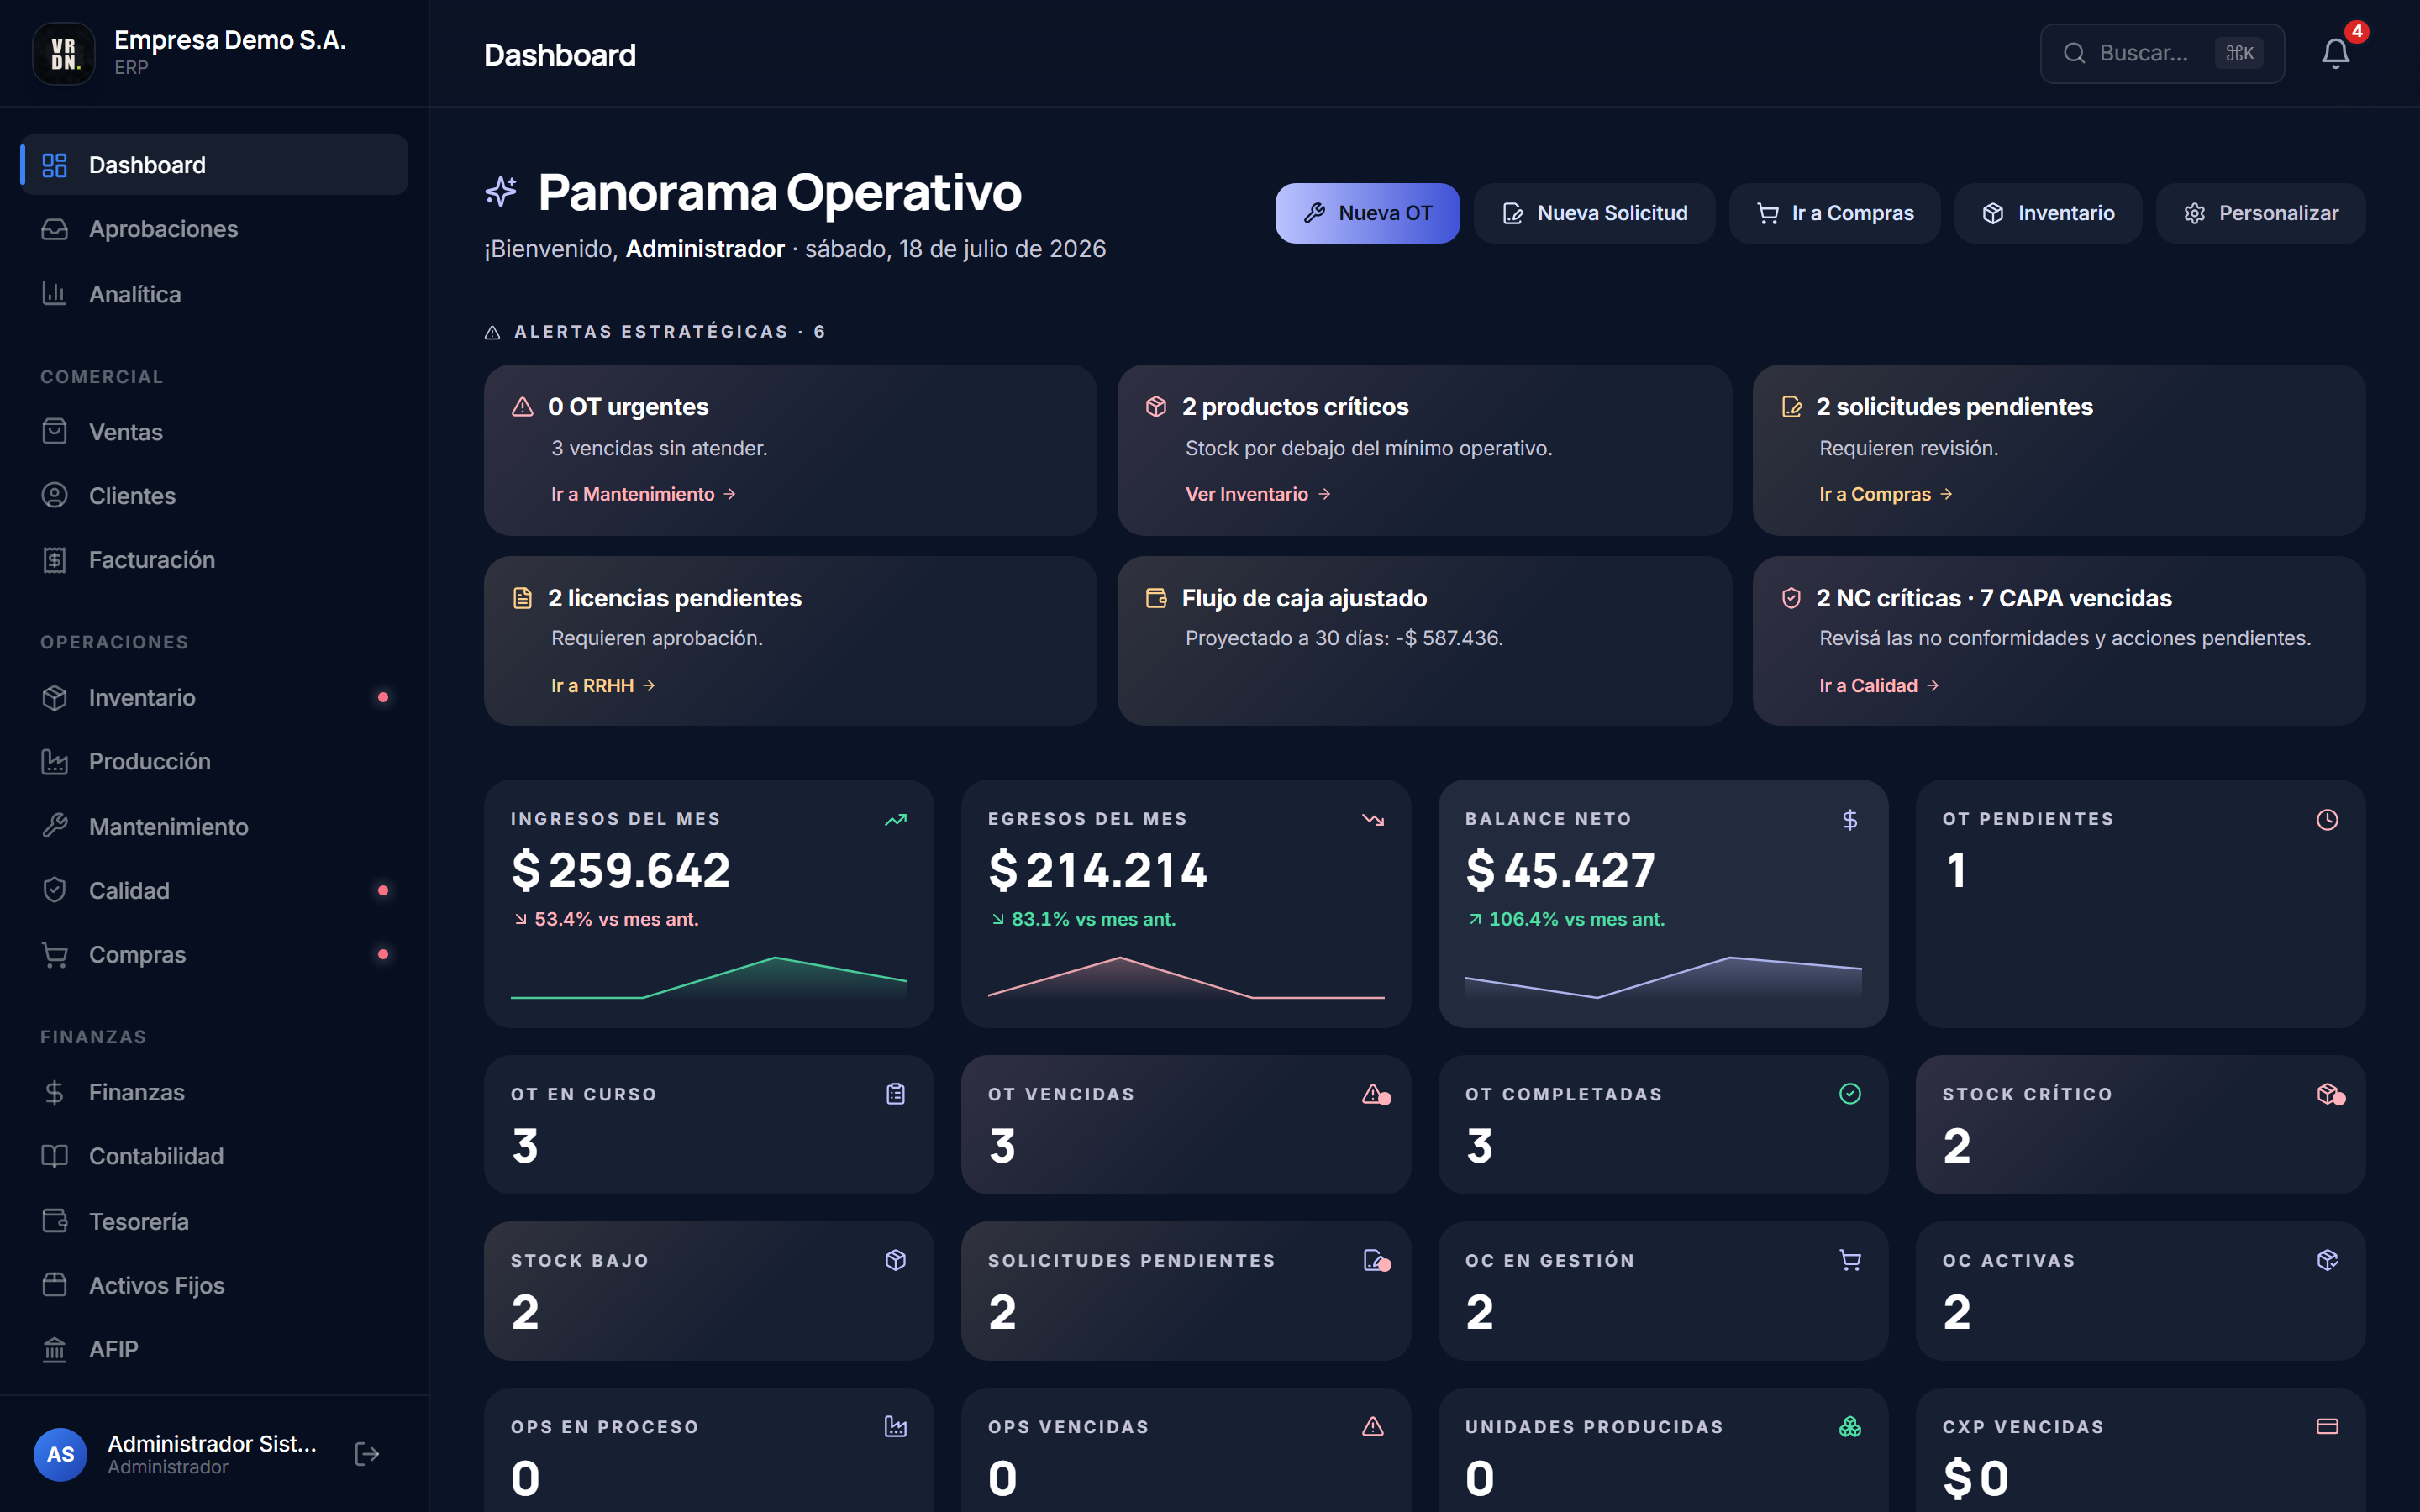Open Tesorería in the sidebar
Screen dimensions: 2420x1512
click(214, 1222)
